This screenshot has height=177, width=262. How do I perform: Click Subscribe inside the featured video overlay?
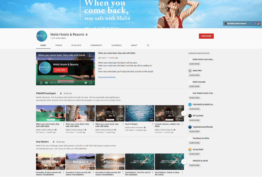(60, 70)
